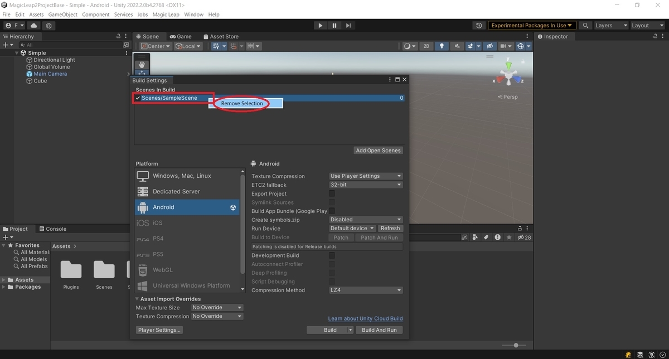Click the Add Open Scenes button
This screenshot has width=669, height=359.
tap(379, 151)
